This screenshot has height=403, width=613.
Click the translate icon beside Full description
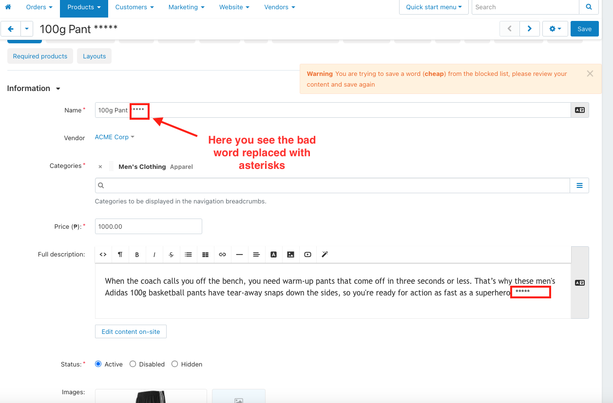[x=580, y=283]
